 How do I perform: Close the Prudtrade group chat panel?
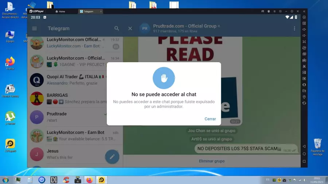click(x=130, y=28)
